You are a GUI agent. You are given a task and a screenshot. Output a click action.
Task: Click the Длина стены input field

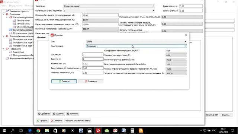point(191,6)
